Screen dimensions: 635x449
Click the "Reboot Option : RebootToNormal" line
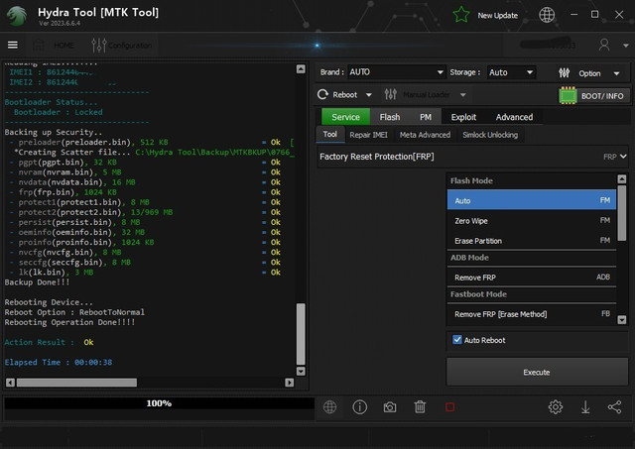point(74,312)
